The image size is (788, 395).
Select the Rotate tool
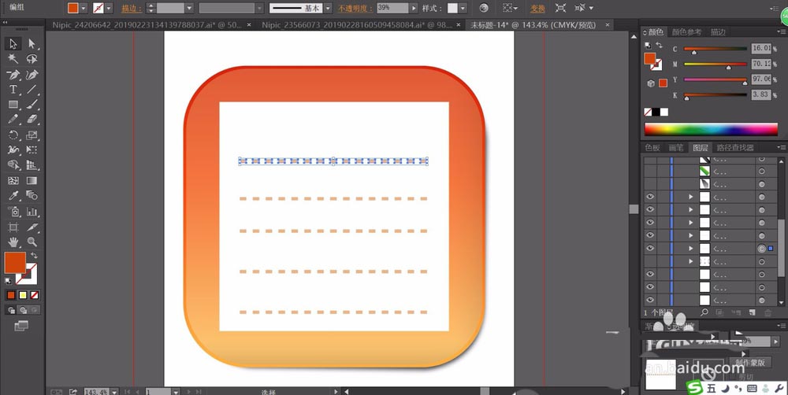tap(13, 135)
